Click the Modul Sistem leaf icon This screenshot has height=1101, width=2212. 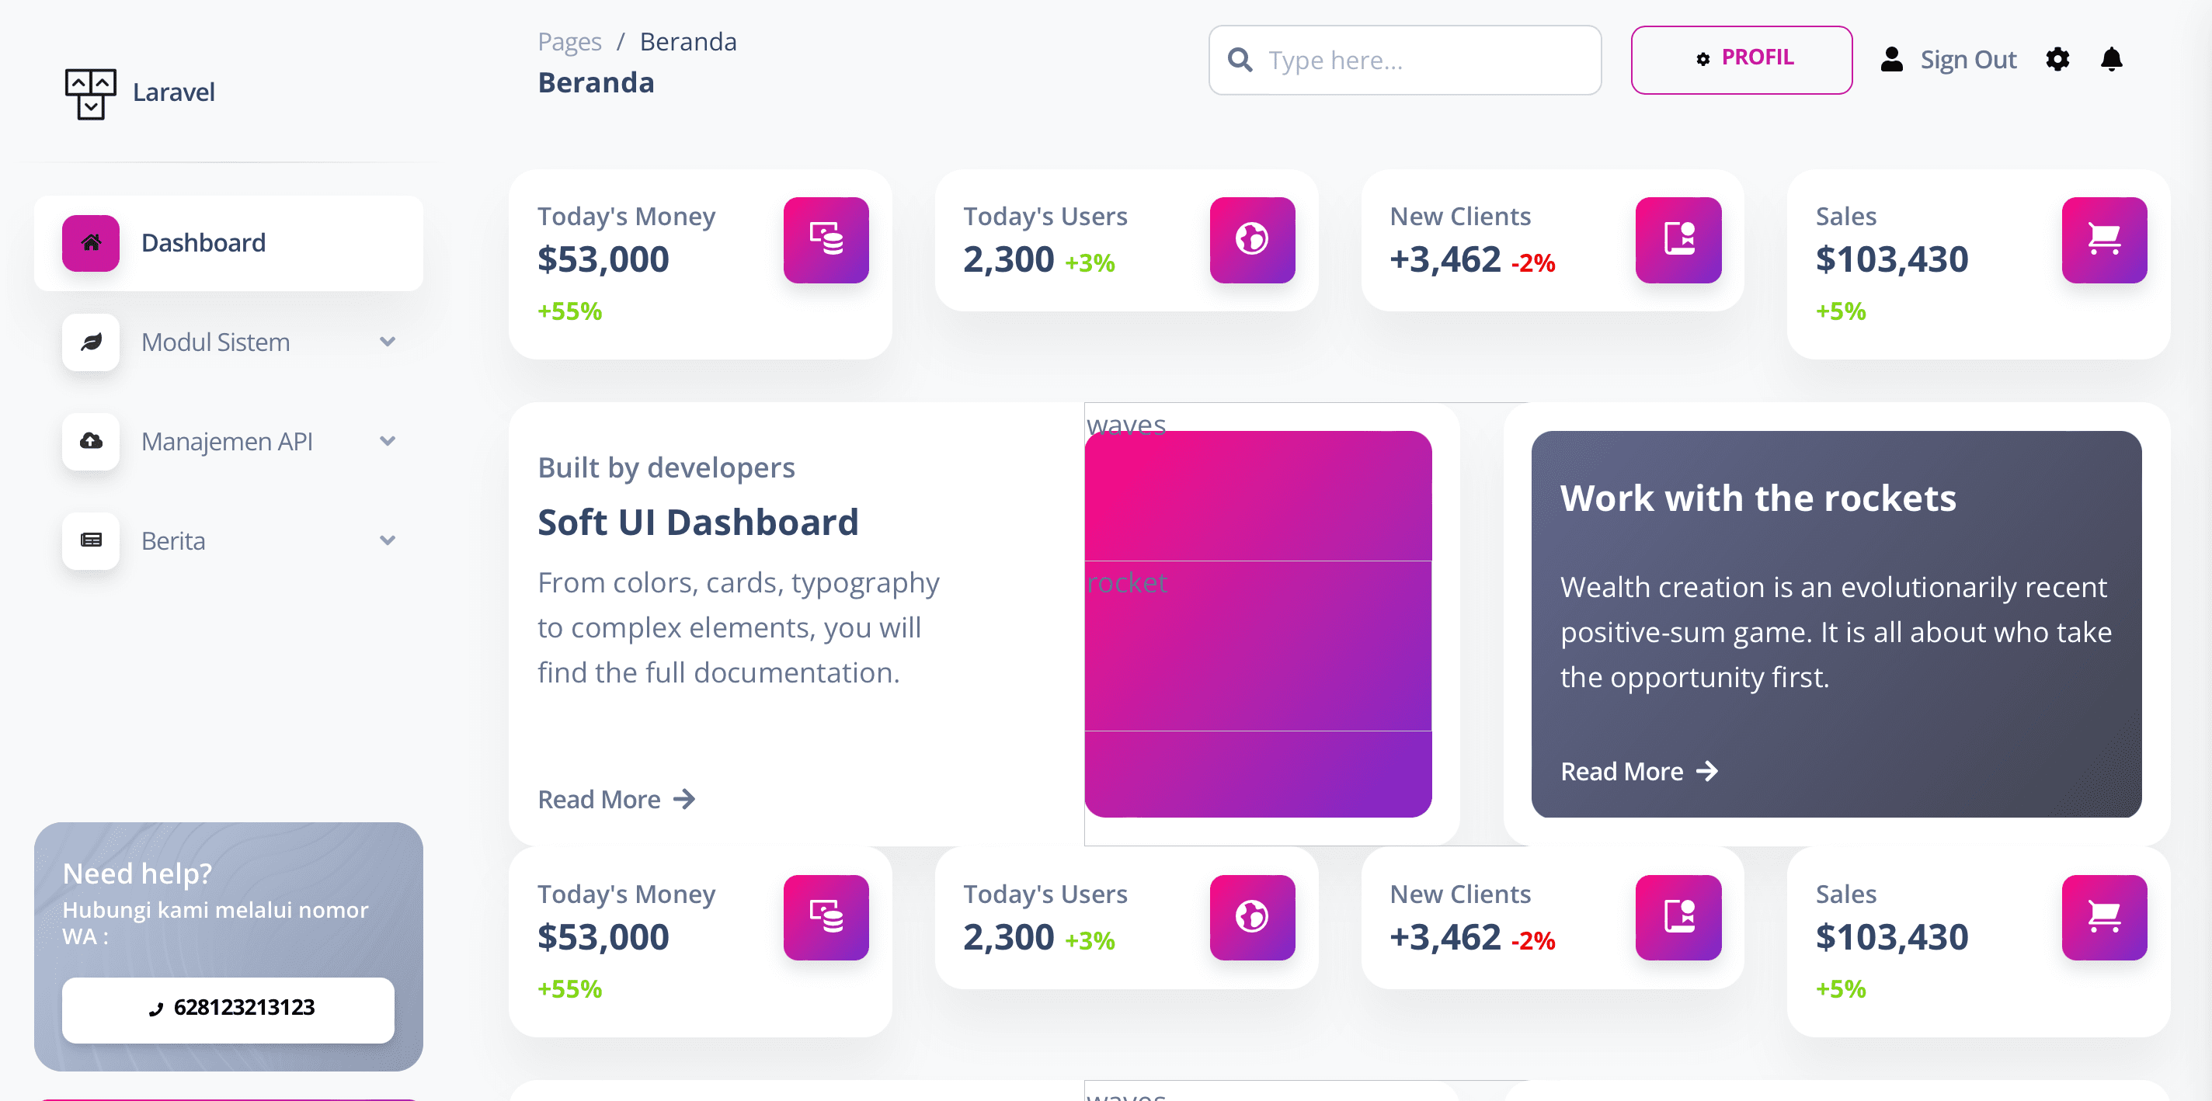click(x=90, y=342)
